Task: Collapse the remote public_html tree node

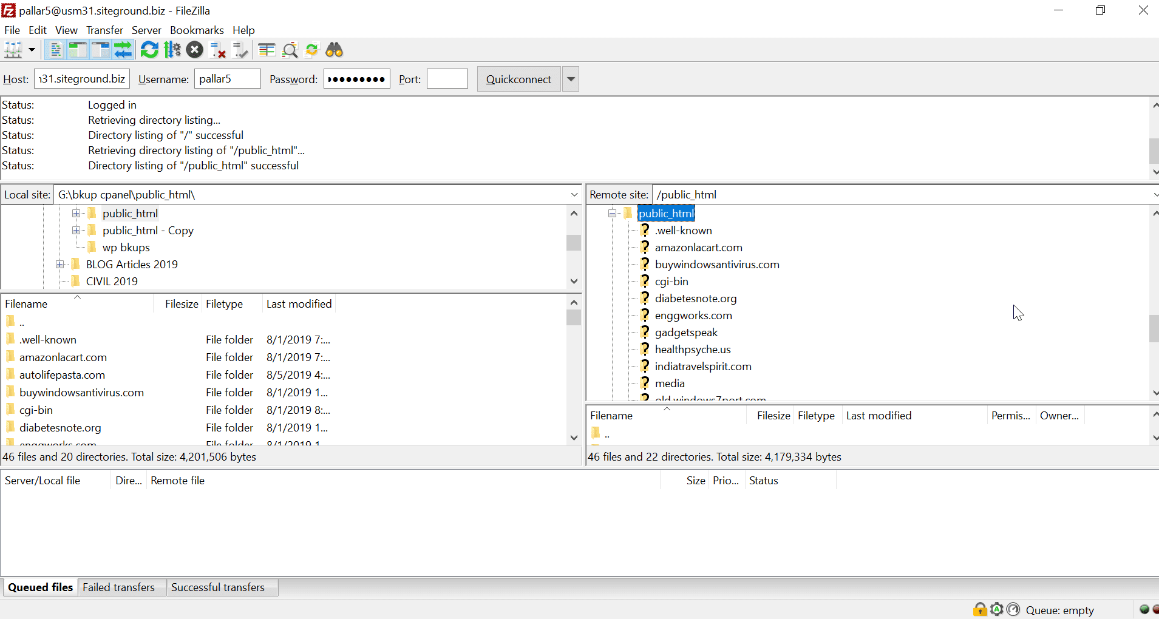Action: [612, 214]
